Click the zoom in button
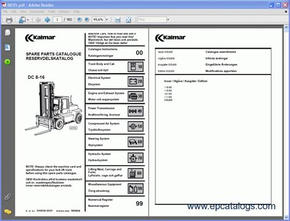The height and width of the screenshot is (221, 290). pyautogui.click(x=87, y=20)
